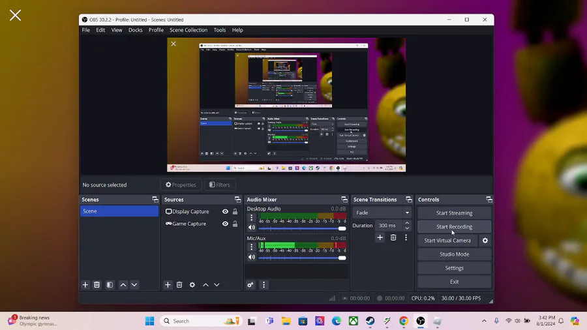Viewport: 587px width, 330px height.
Task: Move scene up with arrow icon
Action: 123,285
